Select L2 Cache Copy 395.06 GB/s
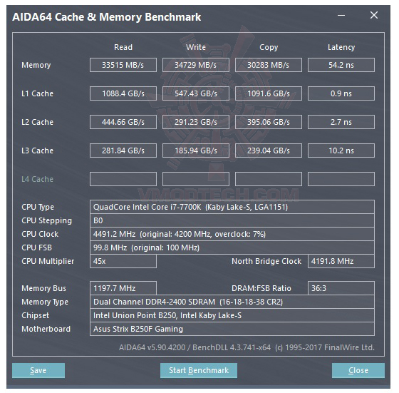Screen dimensions: 399x393 [x=269, y=122]
